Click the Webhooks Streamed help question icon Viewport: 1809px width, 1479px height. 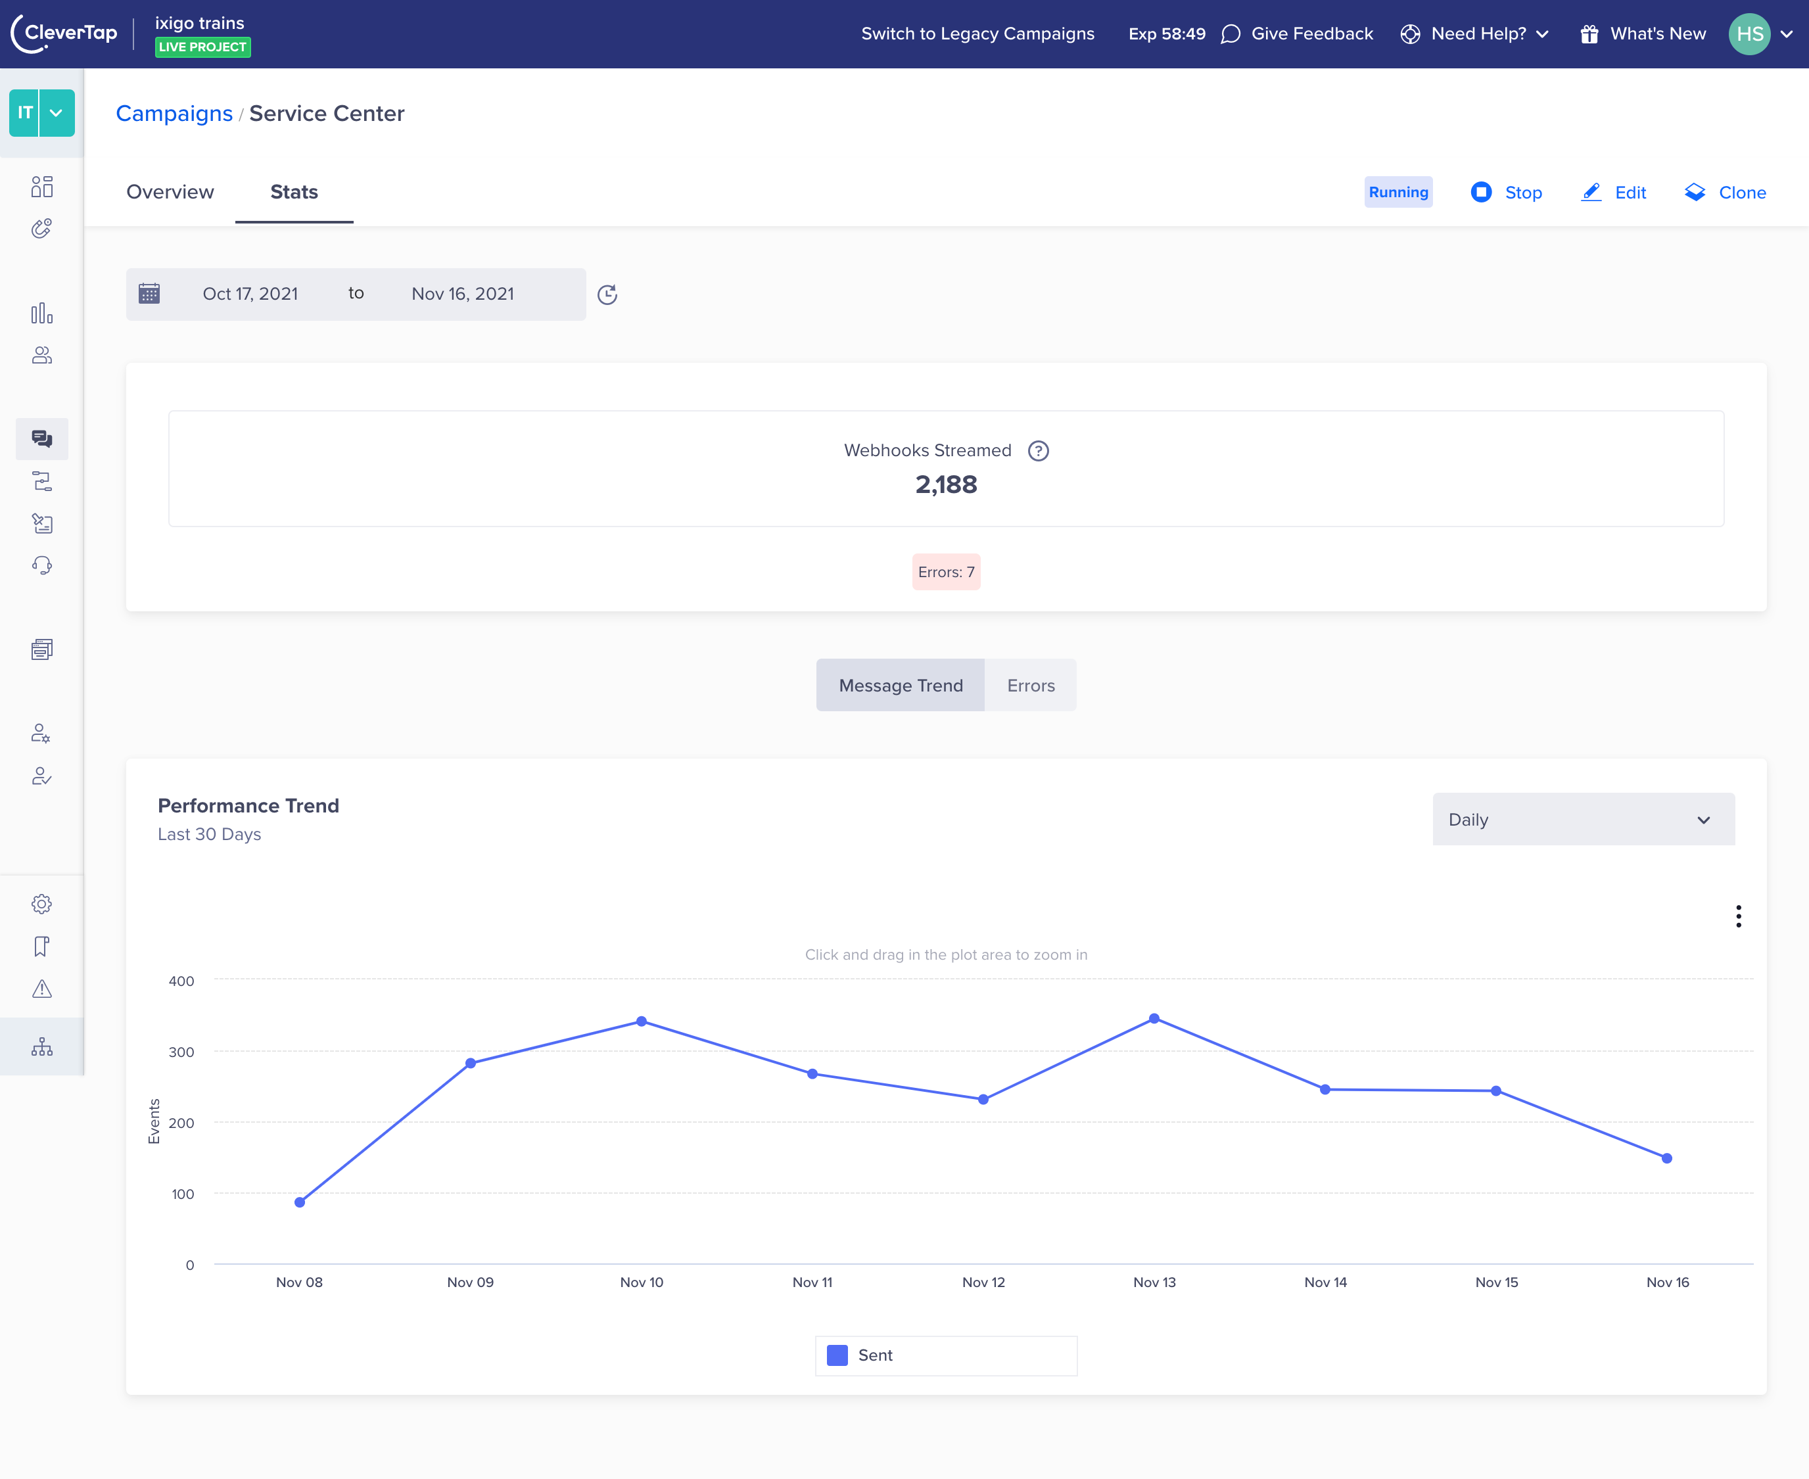pyautogui.click(x=1038, y=451)
